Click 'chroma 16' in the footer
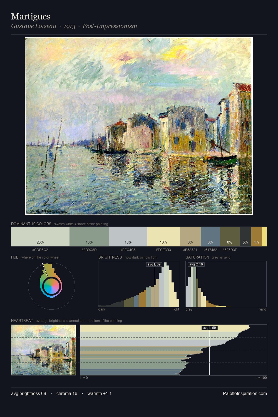Screen dimensions: 278x417 (x=67, y=394)
